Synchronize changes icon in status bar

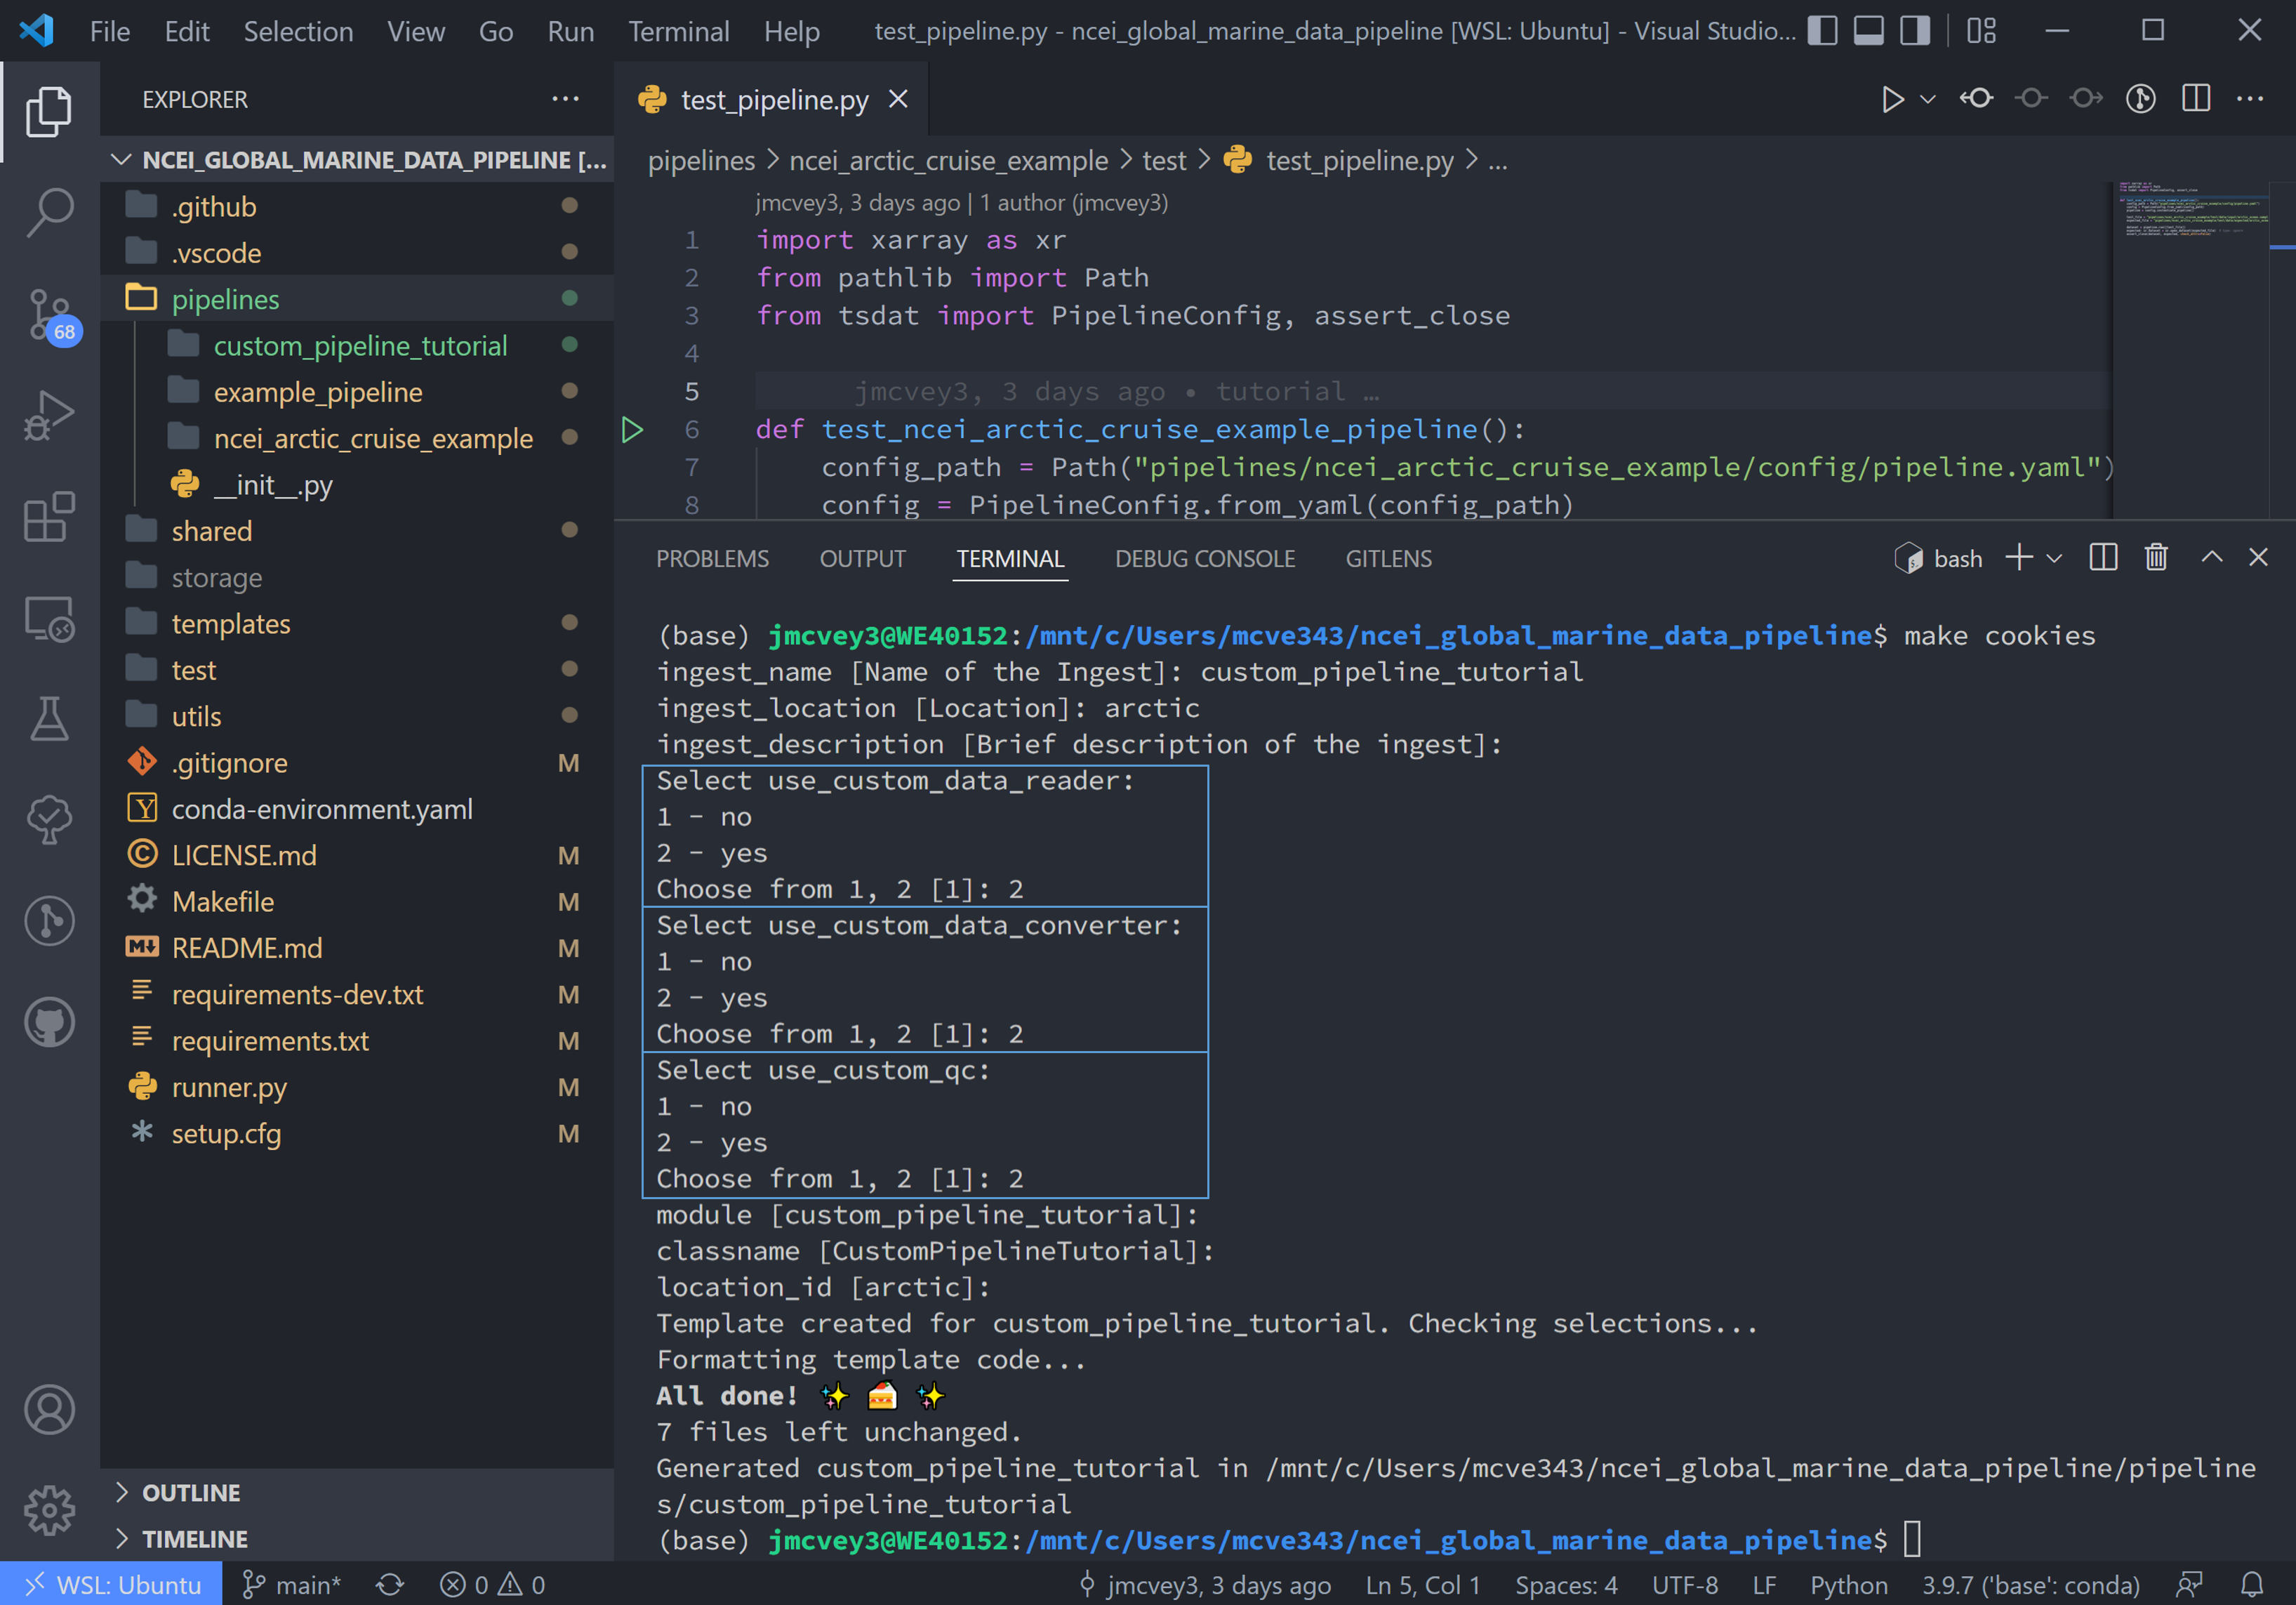pyautogui.click(x=390, y=1584)
